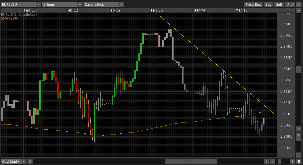The image size is (303, 165).
Task: Click the 1,3250 price label
Action: click(286, 80)
